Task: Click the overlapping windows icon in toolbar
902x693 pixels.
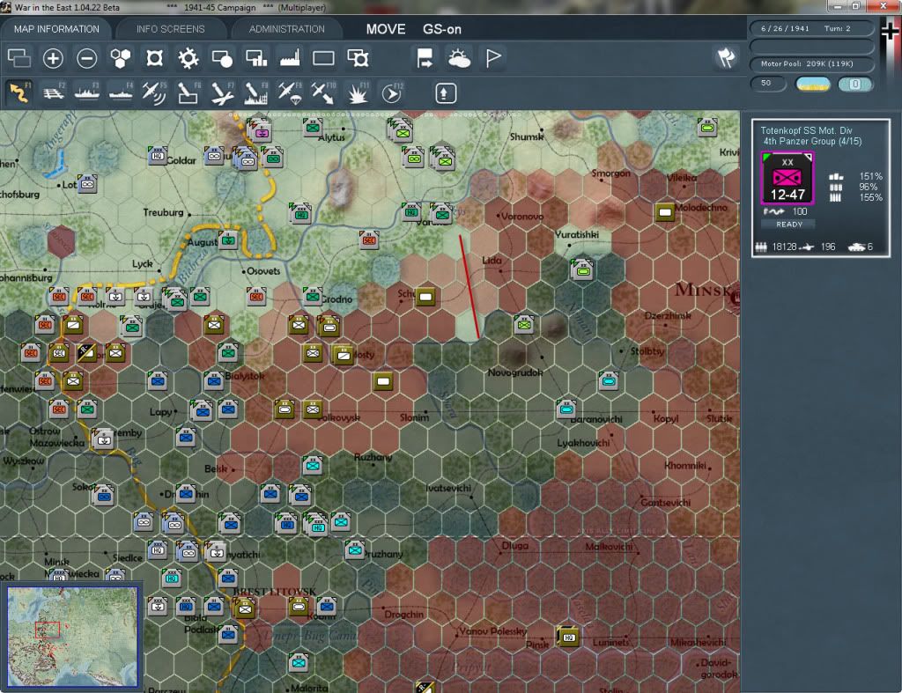Action: point(19,58)
